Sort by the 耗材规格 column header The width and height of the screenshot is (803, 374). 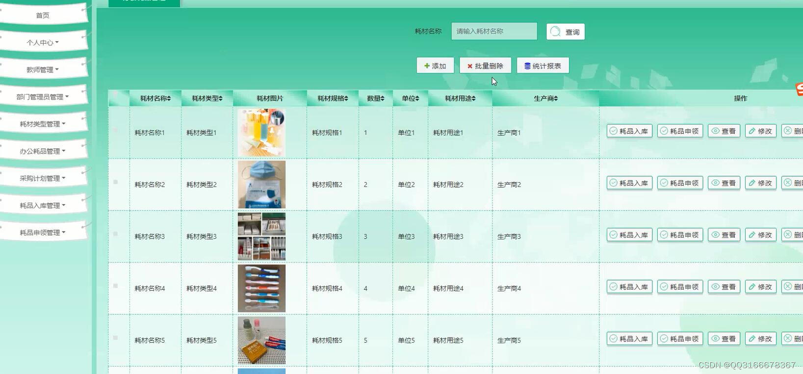point(333,98)
